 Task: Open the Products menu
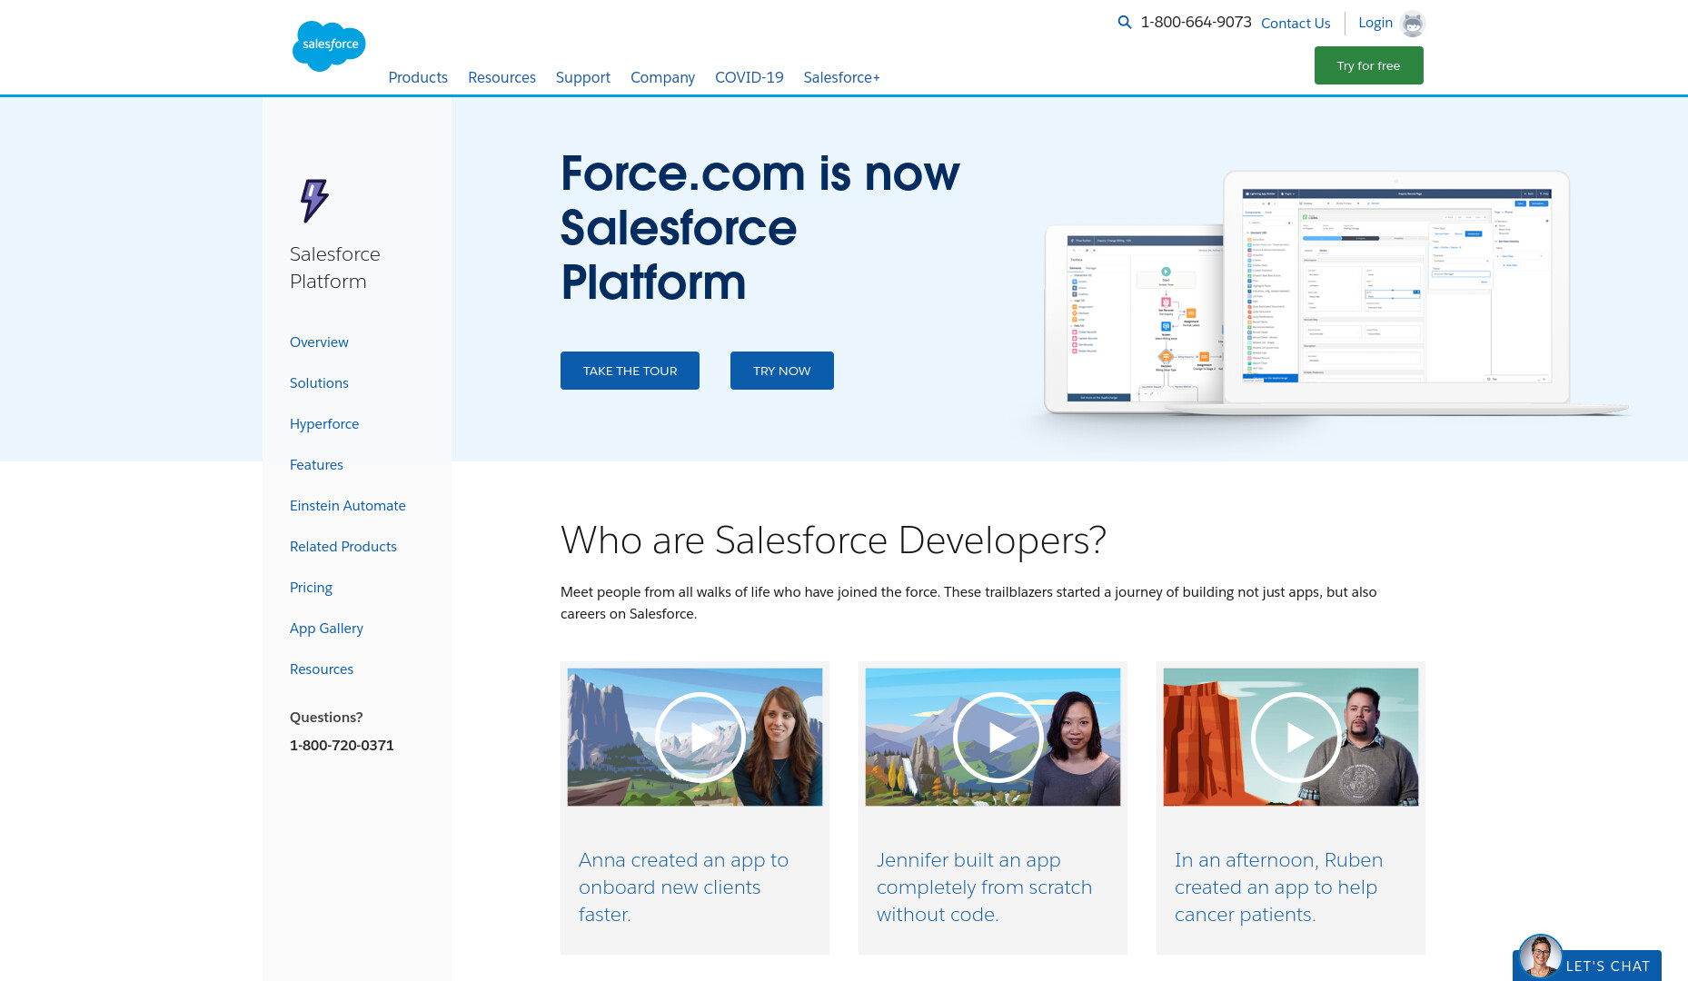[418, 77]
